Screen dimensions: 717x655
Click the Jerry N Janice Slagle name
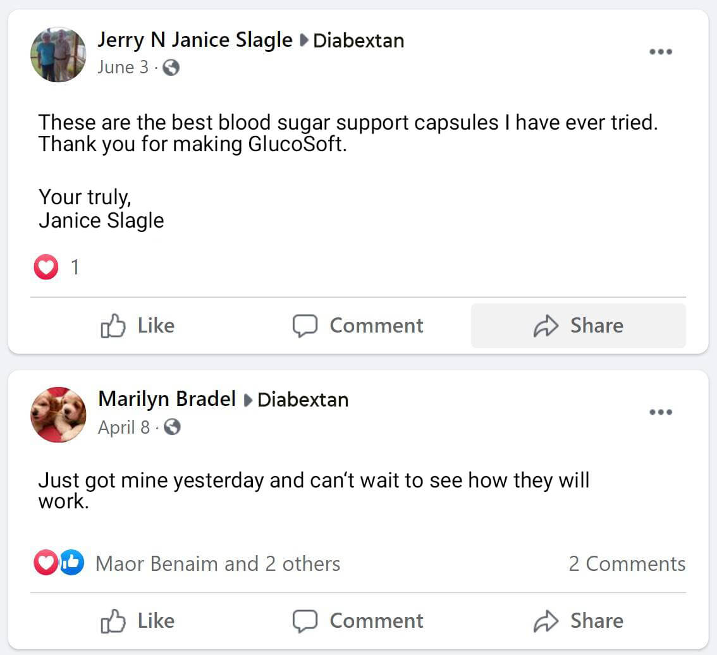tap(195, 40)
